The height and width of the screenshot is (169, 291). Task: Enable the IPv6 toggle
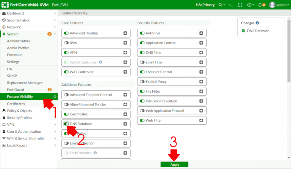coord(66,43)
